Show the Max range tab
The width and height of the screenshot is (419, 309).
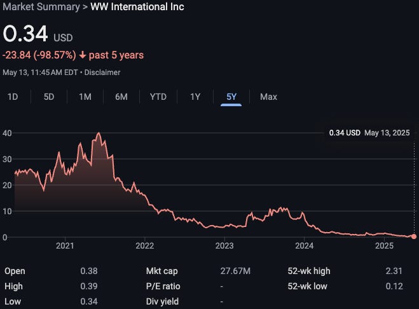click(268, 97)
